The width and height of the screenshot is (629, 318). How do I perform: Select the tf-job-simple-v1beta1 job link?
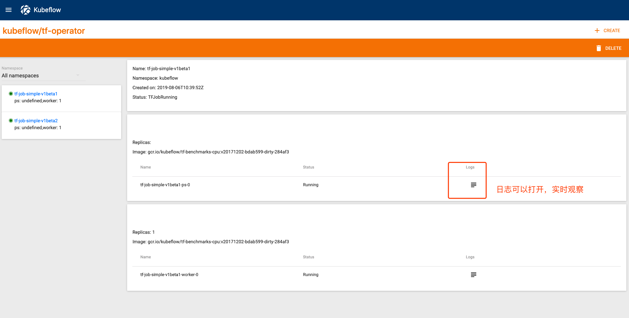(x=36, y=94)
